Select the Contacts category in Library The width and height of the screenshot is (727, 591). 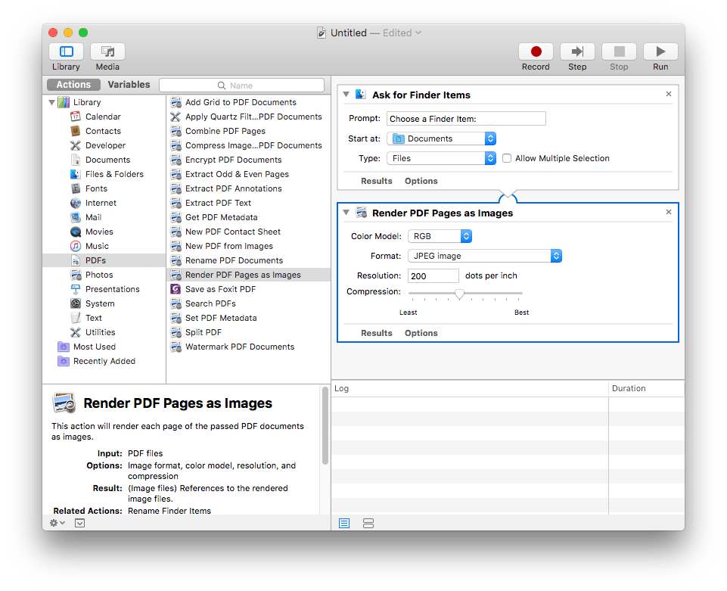[x=104, y=131]
